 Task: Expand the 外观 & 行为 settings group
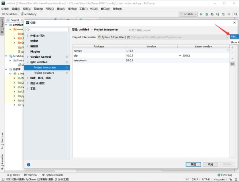coord(27,36)
